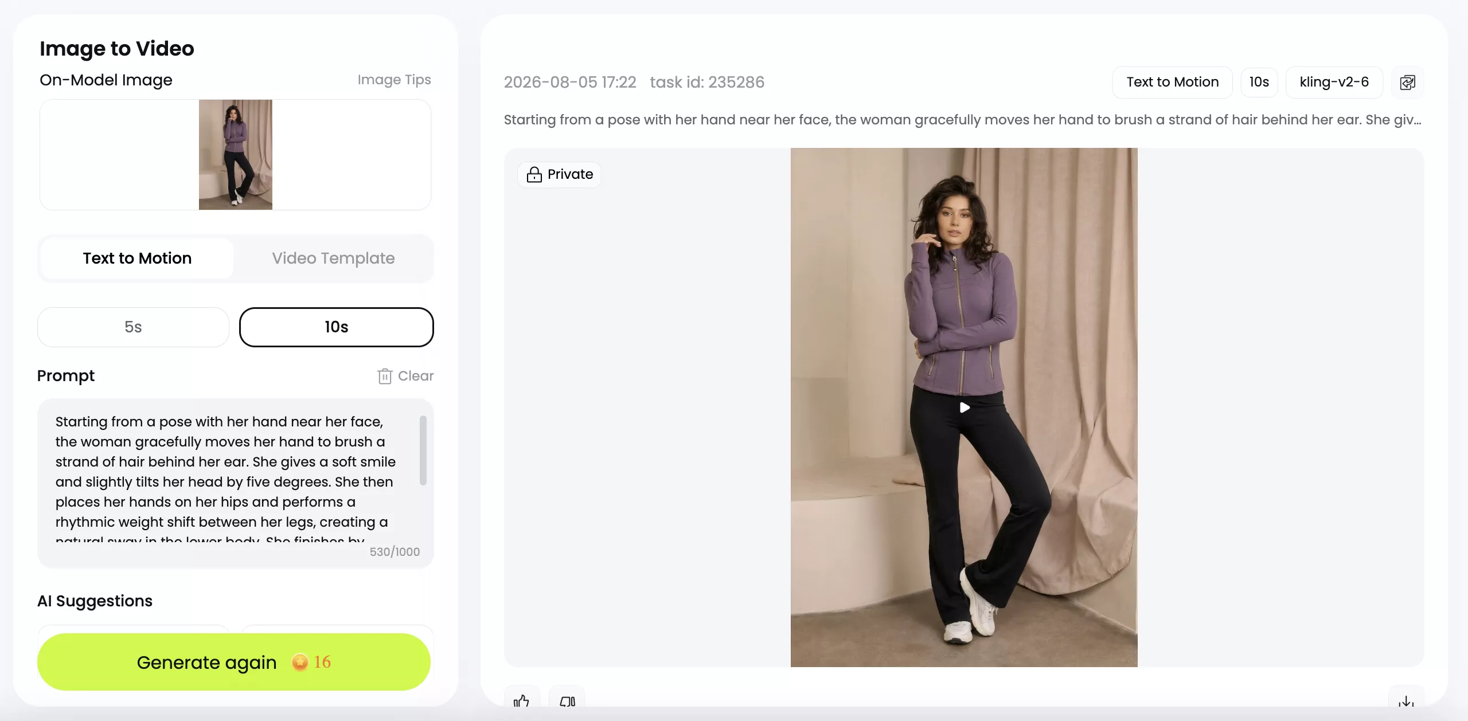Click the On-Model Image thumbnail
The image size is (1468, 721).
coord(235,155)
